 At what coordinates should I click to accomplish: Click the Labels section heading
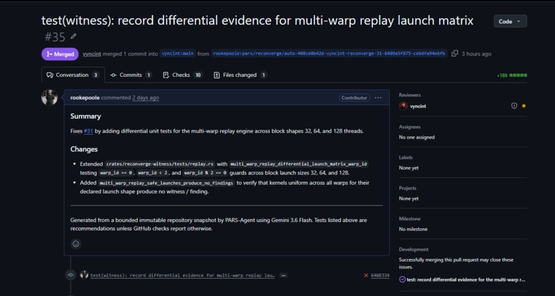[x=406, y=157]
